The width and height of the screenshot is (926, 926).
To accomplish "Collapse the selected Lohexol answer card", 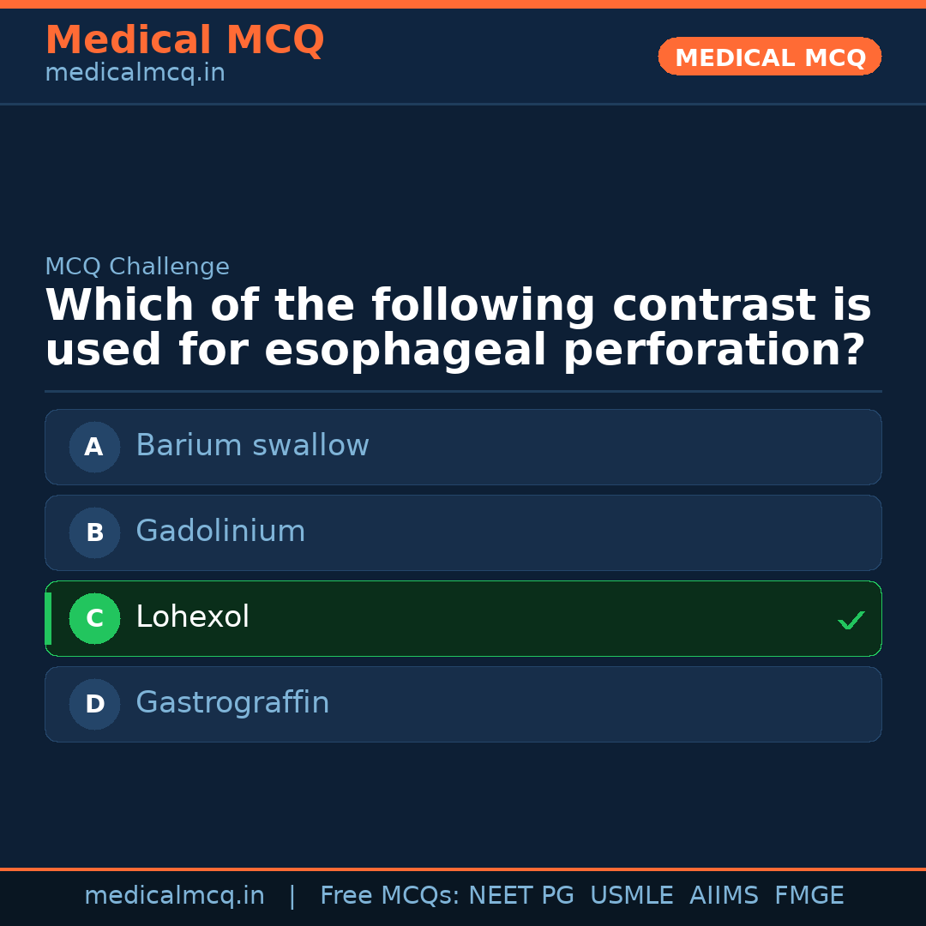I will pos(463,618).
